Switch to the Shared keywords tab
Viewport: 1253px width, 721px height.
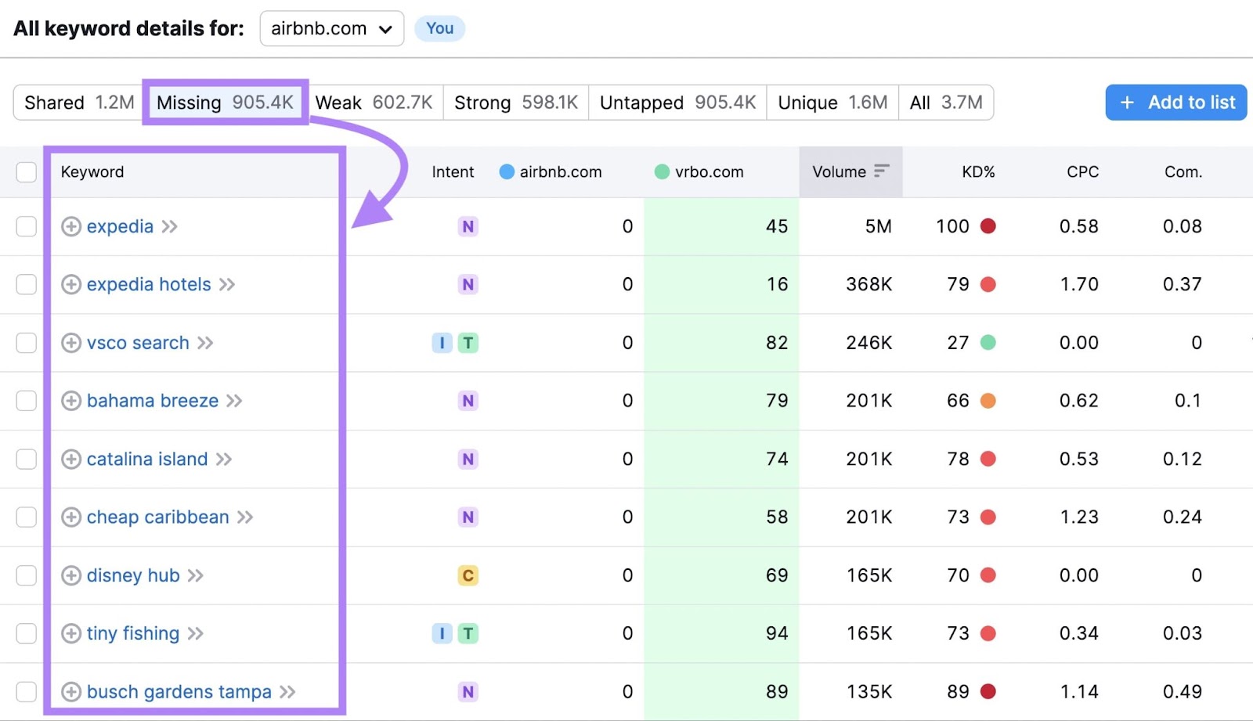click(x=76, y=102)
